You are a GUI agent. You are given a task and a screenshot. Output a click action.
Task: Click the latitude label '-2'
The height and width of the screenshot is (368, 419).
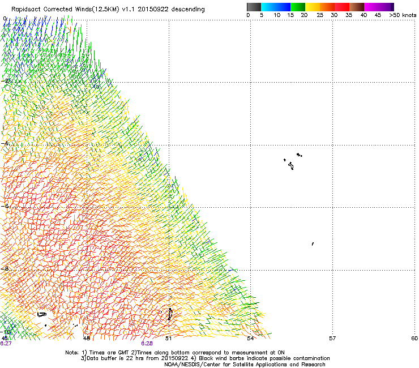coord(6,81)
